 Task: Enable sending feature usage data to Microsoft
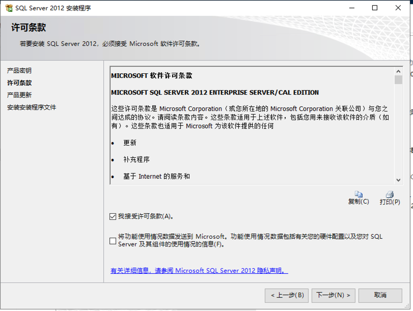click(x=113, y=241)
